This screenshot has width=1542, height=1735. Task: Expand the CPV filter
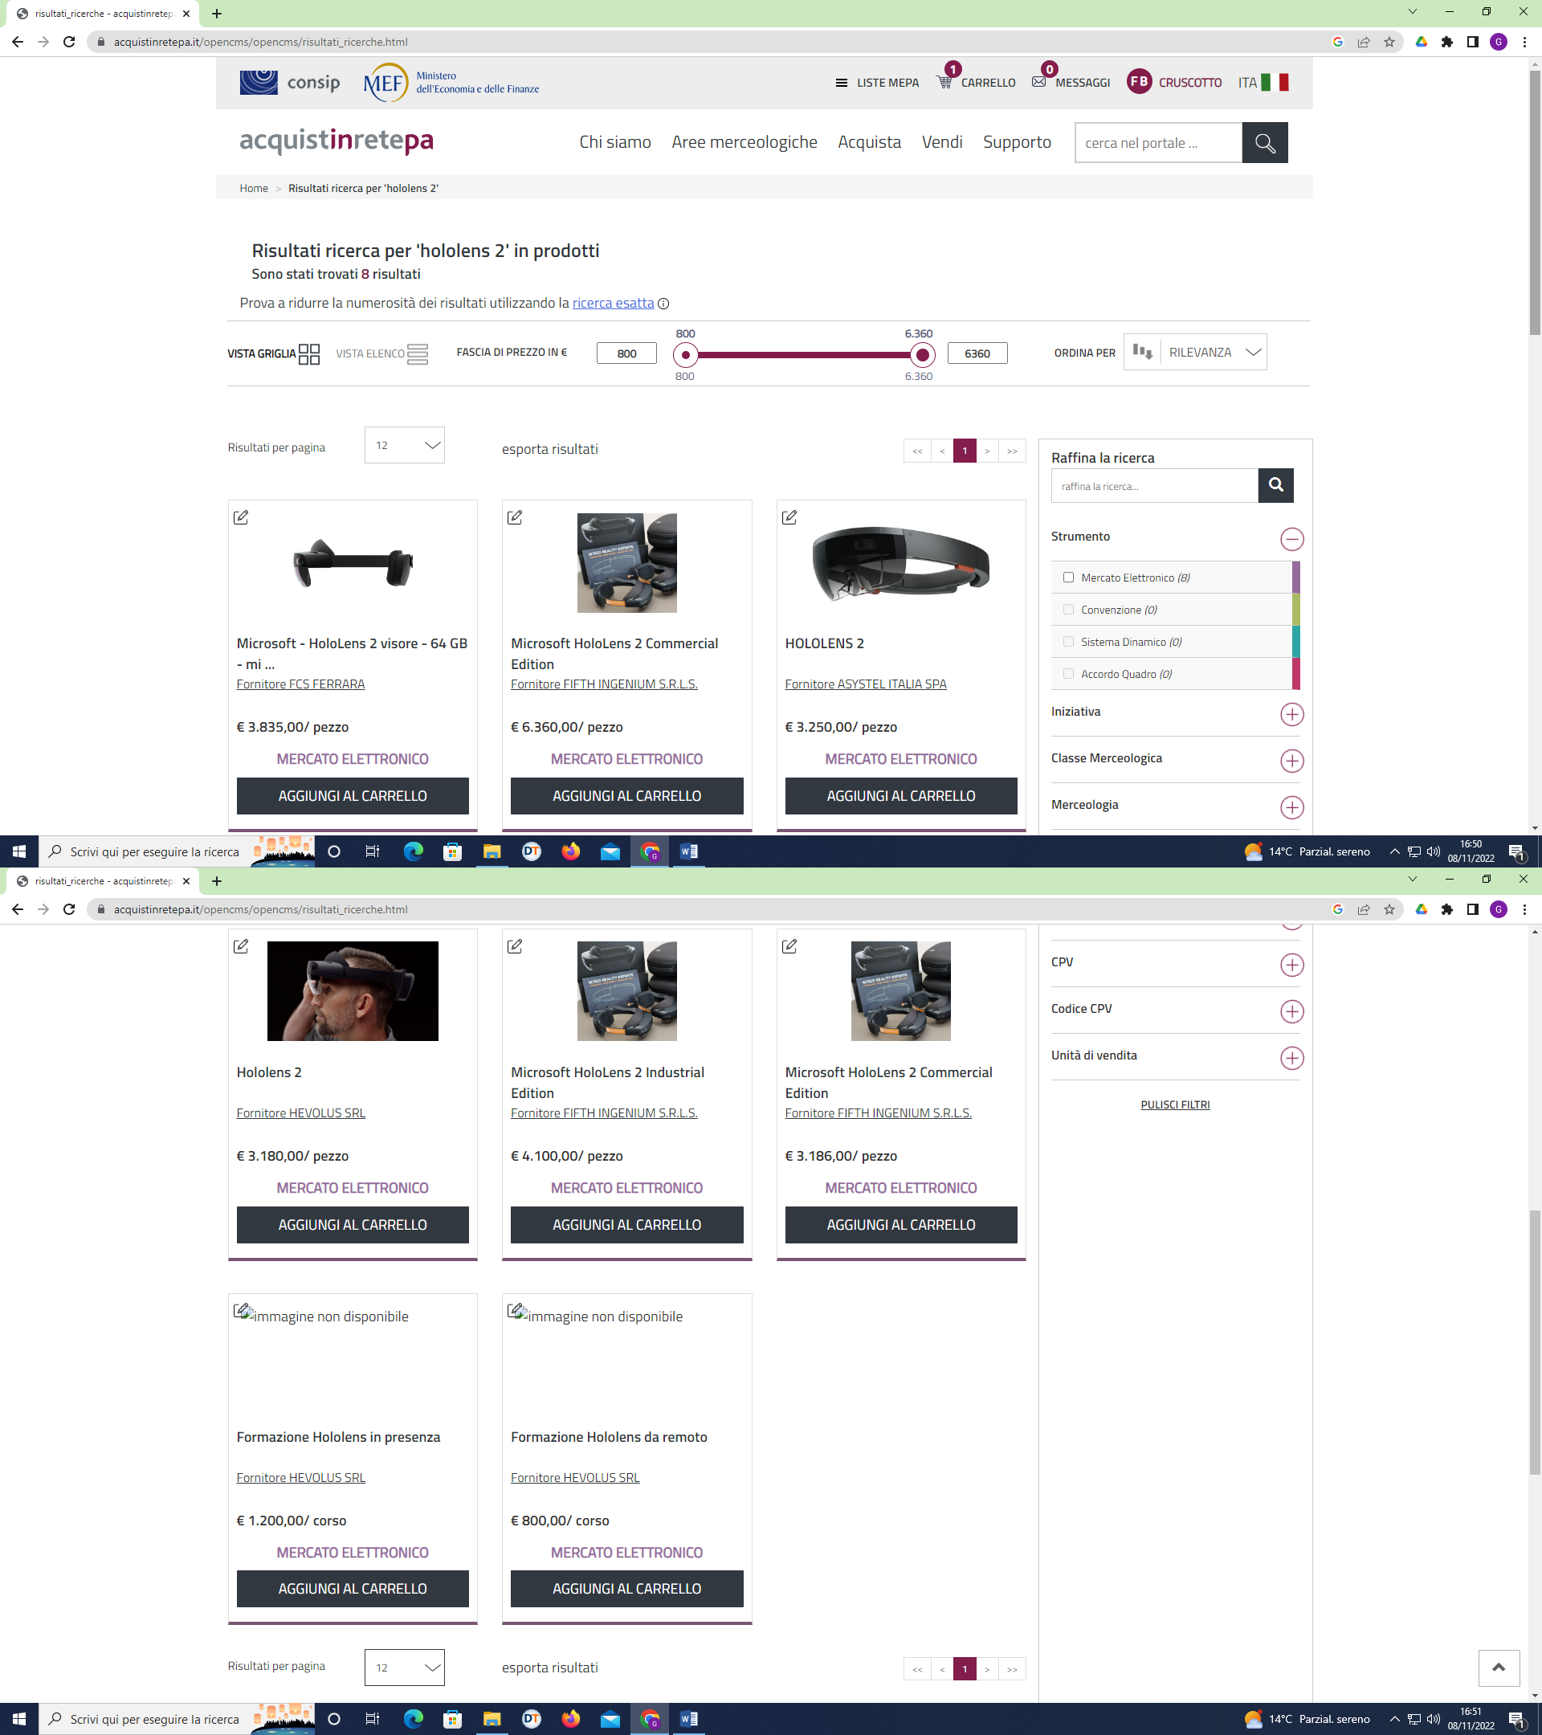1291,964
